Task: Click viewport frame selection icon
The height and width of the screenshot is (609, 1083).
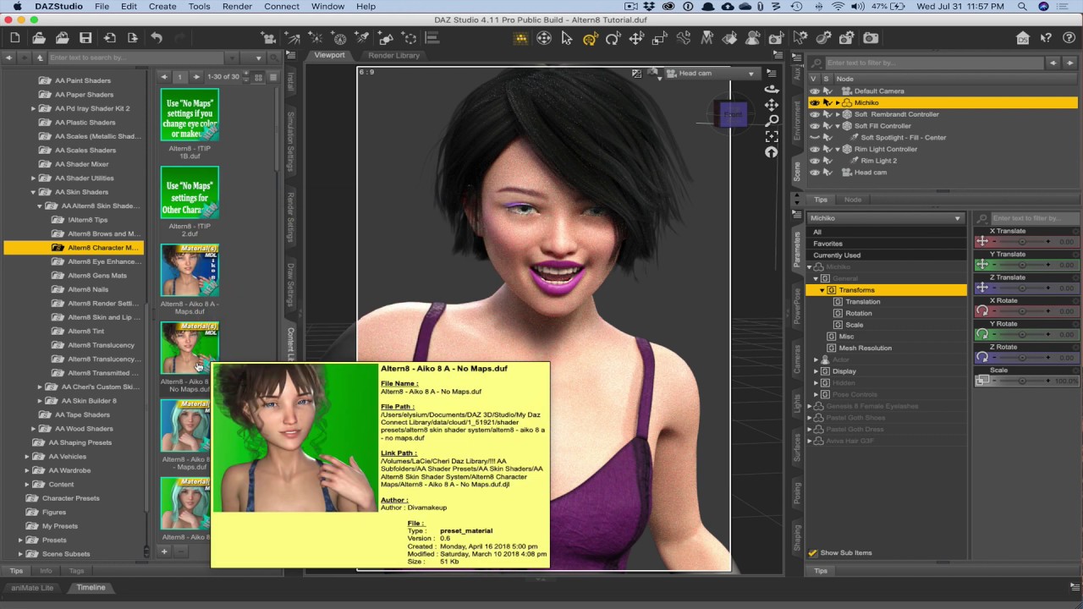Action: click(x=771, y=136)
